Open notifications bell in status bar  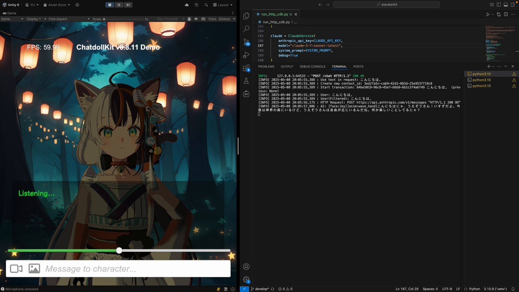513,289
